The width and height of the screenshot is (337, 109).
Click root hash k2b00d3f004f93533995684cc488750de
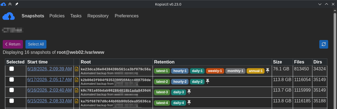[x=116, y=80]
